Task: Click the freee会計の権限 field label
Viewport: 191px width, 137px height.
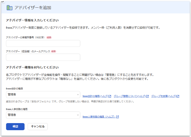Action: click(x=14, y=88)
